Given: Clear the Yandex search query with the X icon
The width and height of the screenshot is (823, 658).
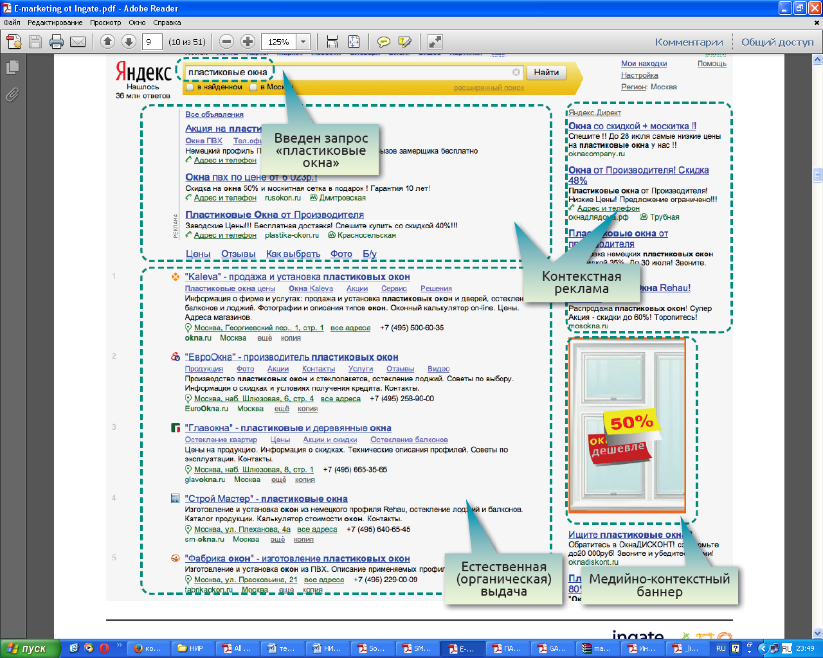Looking at the screenshot, I should [516, 73].
